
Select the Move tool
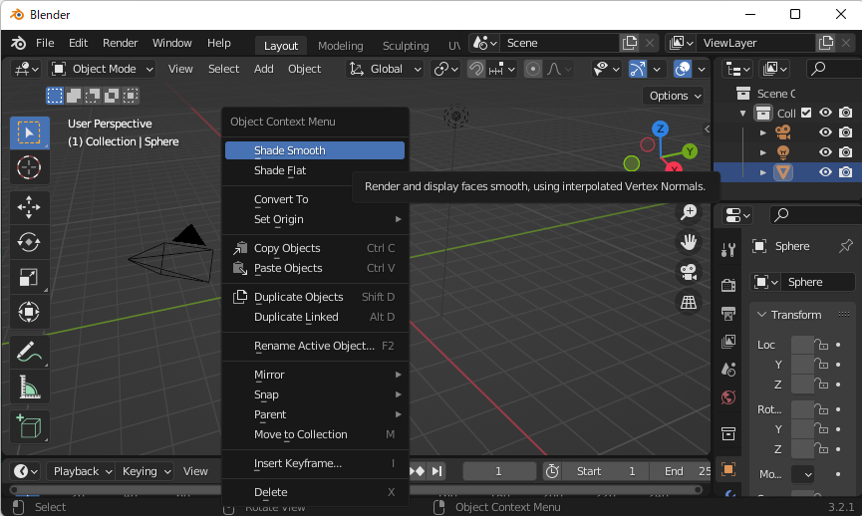click(x=29, y=206)
